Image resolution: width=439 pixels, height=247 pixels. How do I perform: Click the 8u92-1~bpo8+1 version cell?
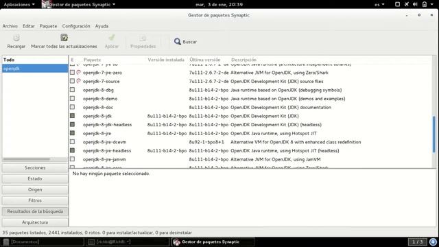[206, 142]
